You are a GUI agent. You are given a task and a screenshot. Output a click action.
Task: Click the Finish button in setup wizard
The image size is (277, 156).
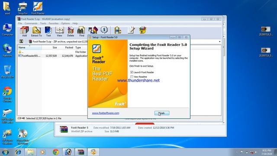(162, 113)
